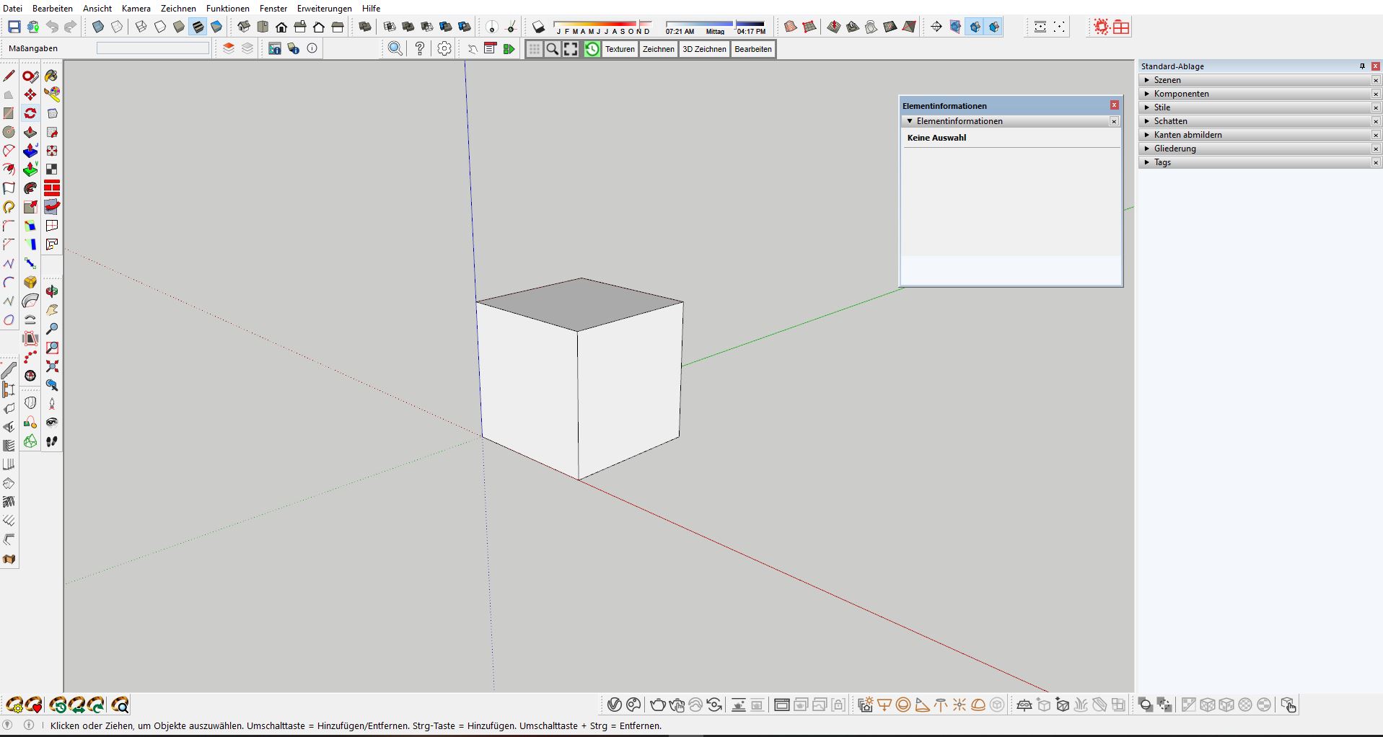Select the Line pencil tool
This screenshot has width=1383, height=737.
[x=9, y=76]
